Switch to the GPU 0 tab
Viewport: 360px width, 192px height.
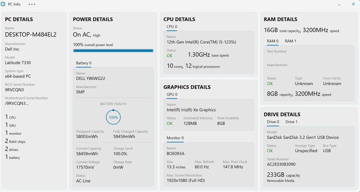point(172,95)
